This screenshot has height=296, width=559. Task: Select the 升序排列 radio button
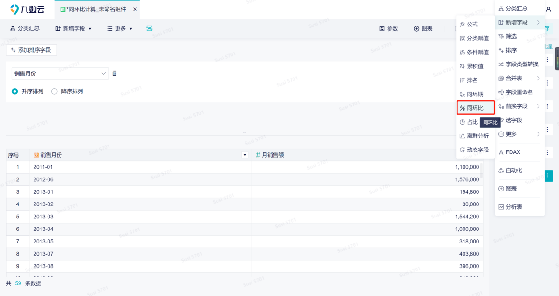coord(14,91)
